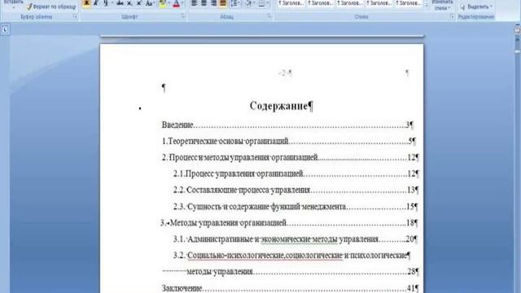Open the Change Case (Aa) menu
Image resolution: width=521 pixels, height=293 pixels.
click(149, 3)
